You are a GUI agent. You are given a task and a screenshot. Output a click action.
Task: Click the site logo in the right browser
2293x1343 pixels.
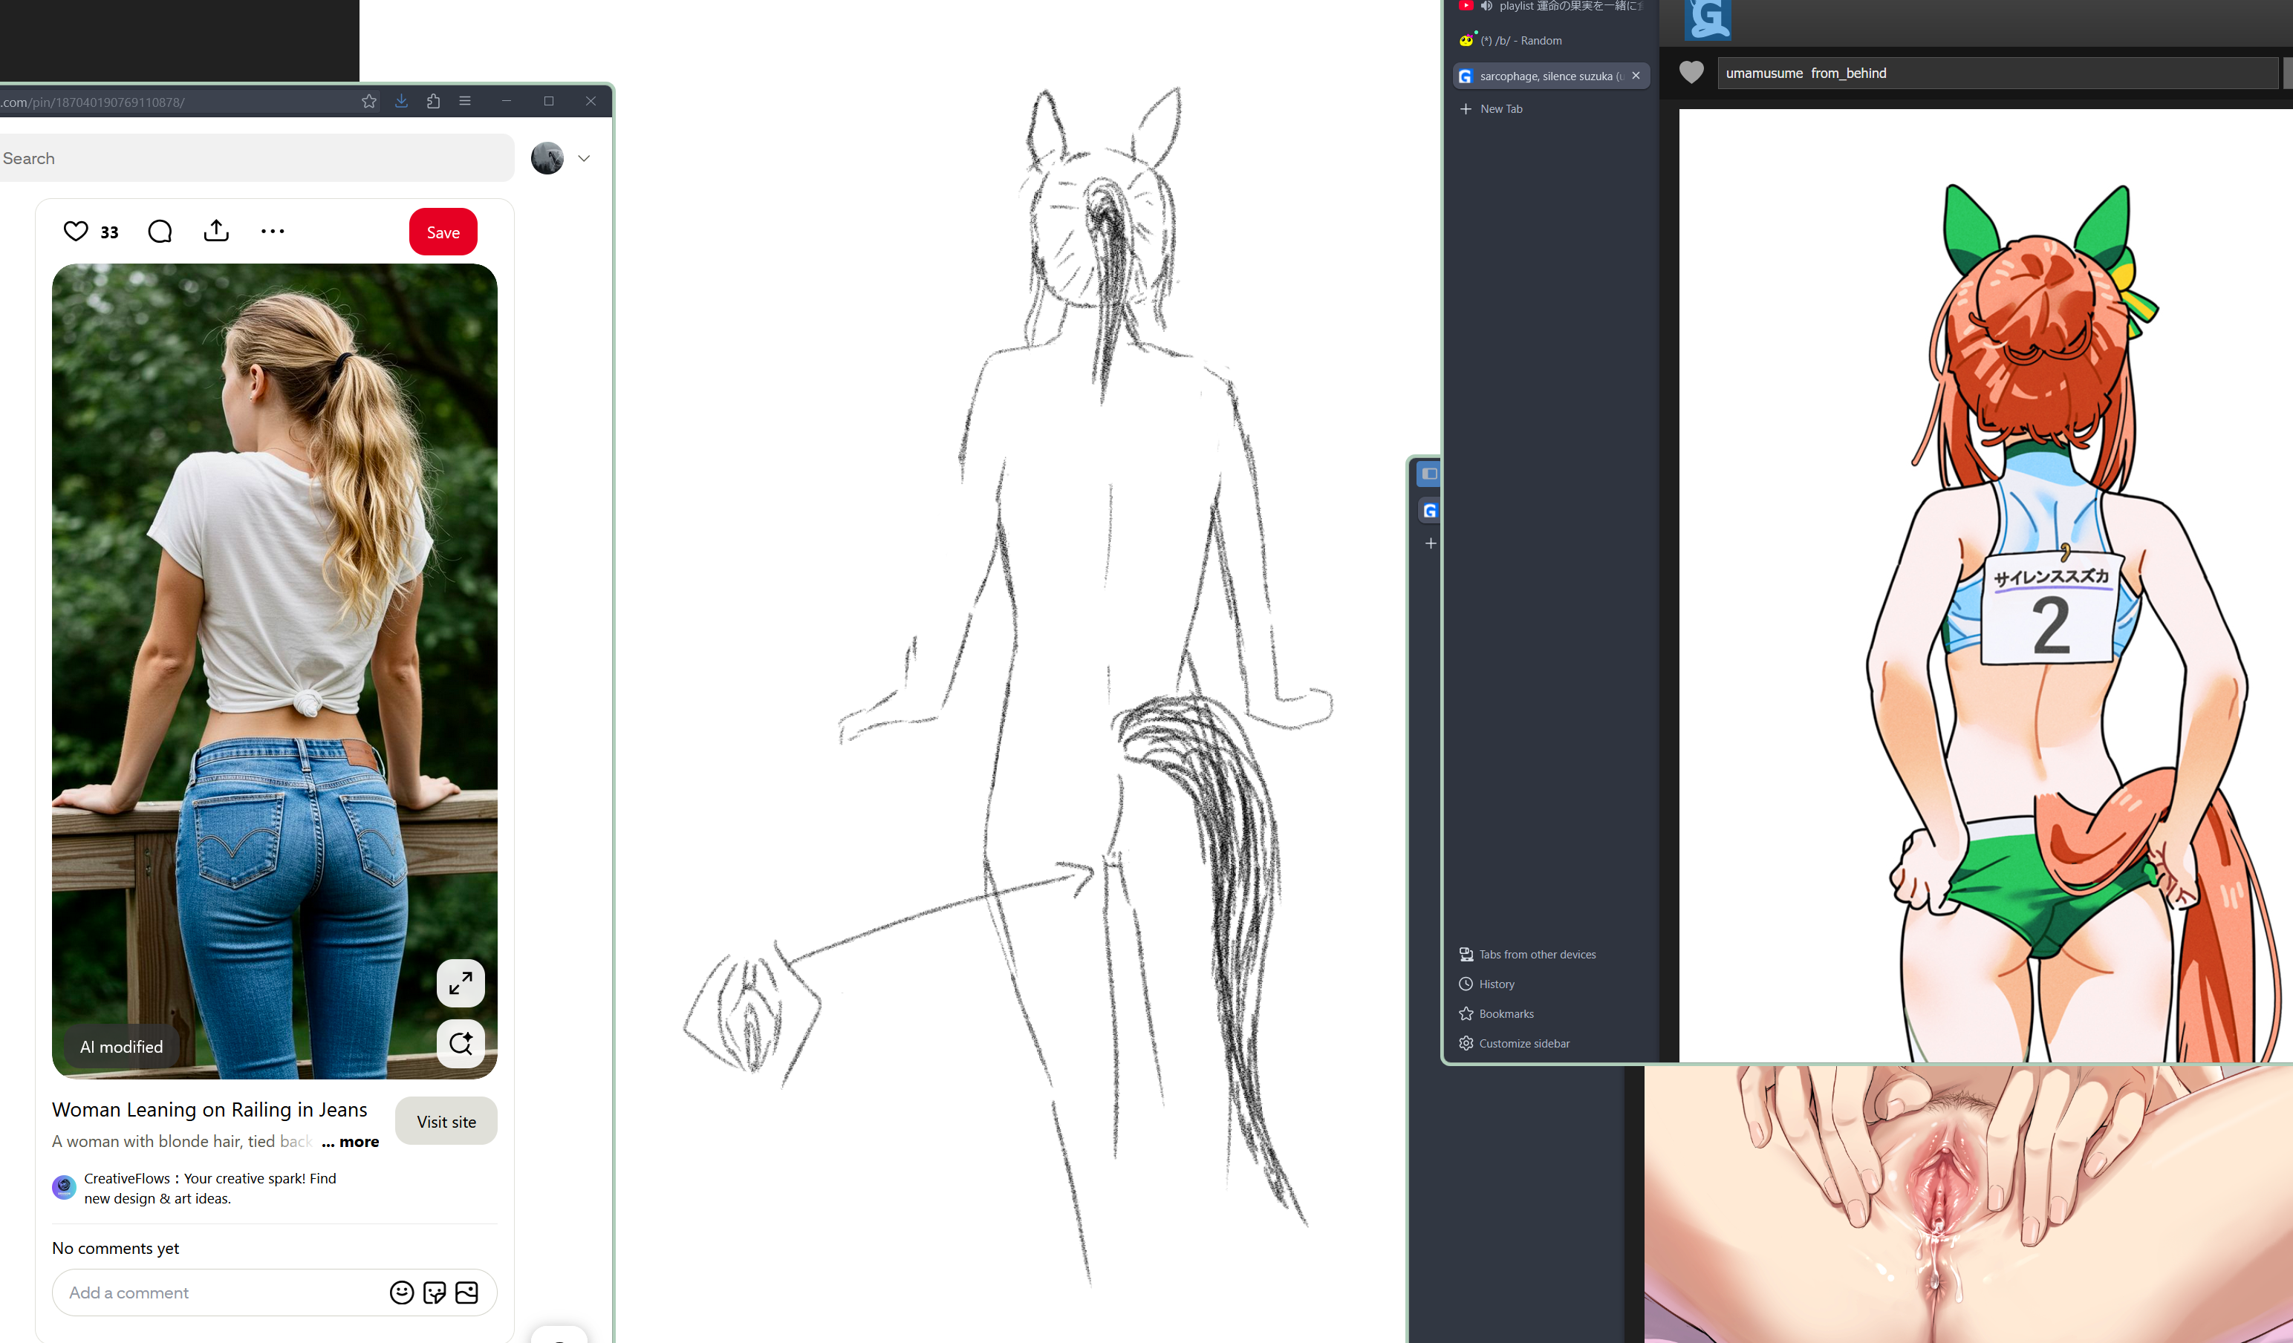tap(1708, 19)
